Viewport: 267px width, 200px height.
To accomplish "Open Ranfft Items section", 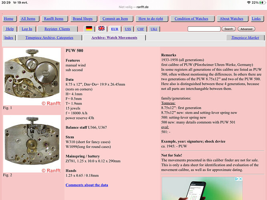I will pos(54,19).
